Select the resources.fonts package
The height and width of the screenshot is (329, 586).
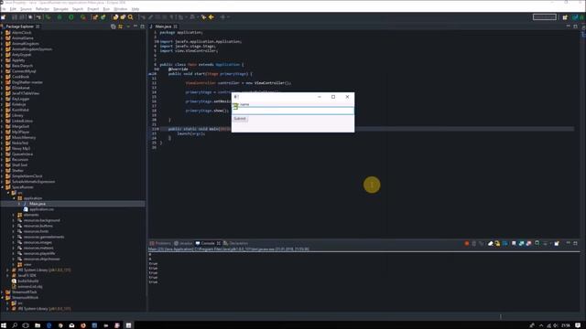pos(36,231)
